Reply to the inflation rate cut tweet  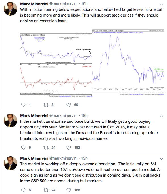click(23, 105)
